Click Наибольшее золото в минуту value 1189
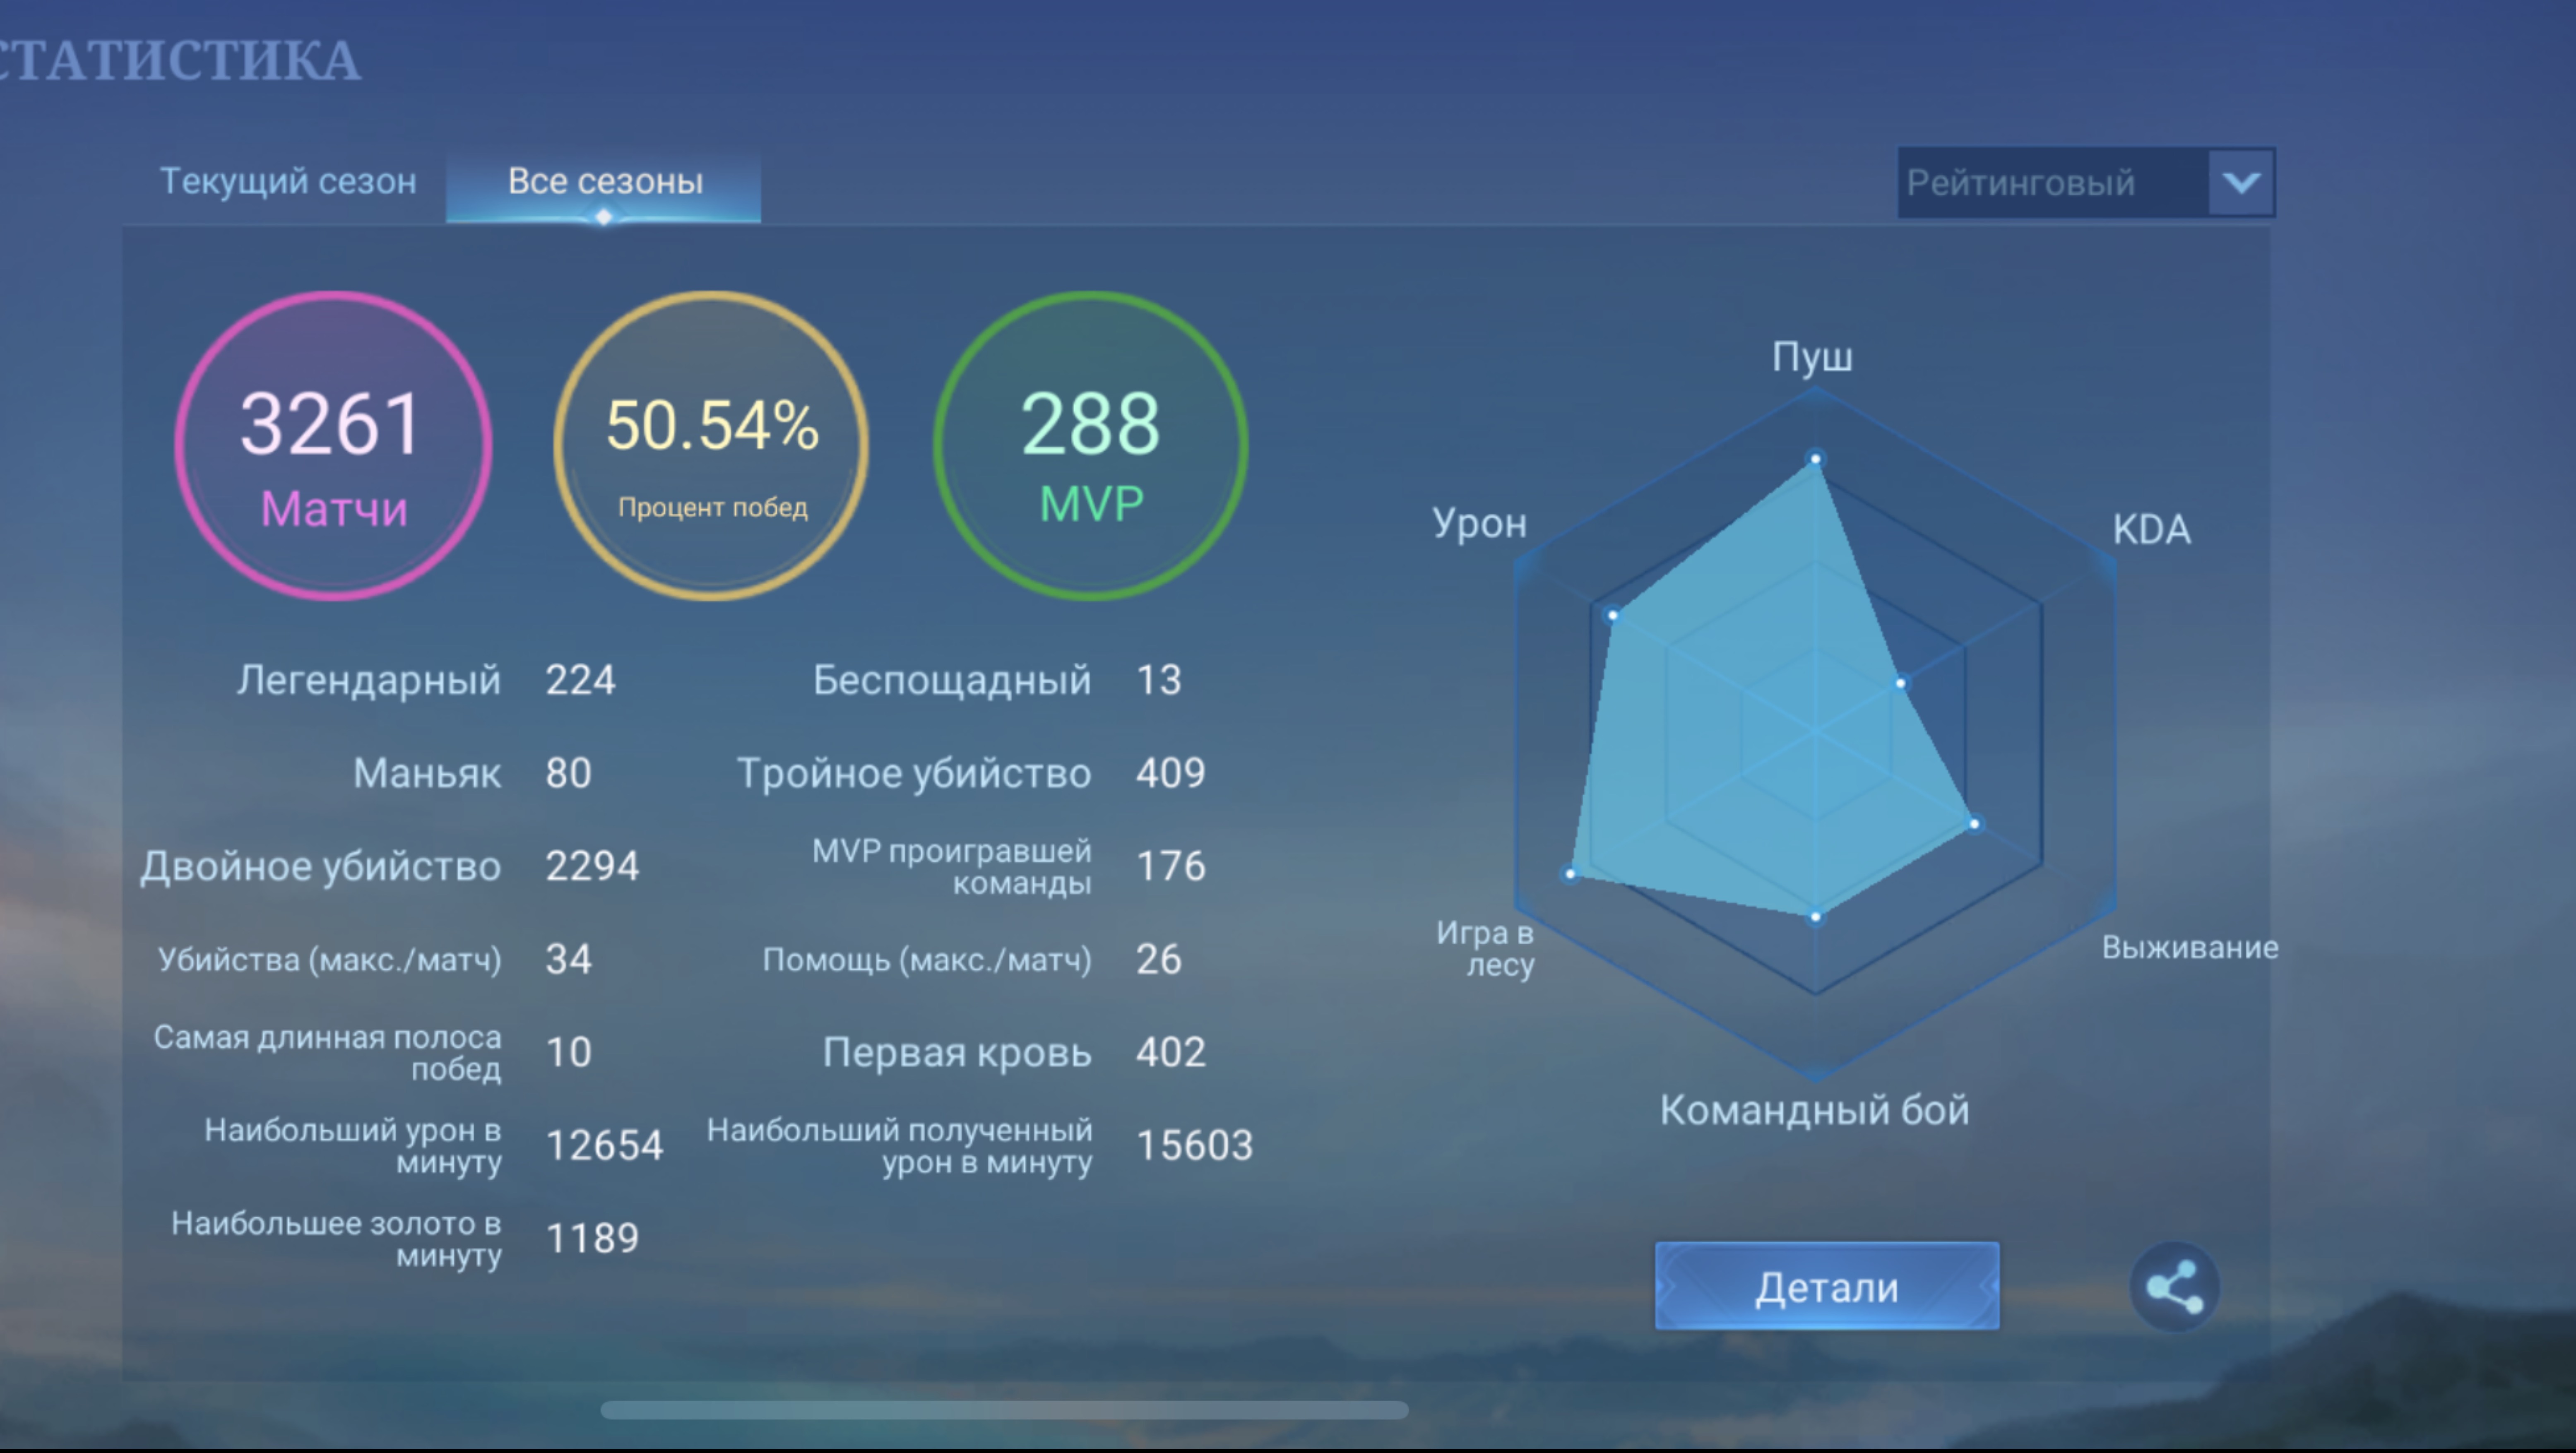This screenshot has height=1453, width=2576. tap(592, 1238)
